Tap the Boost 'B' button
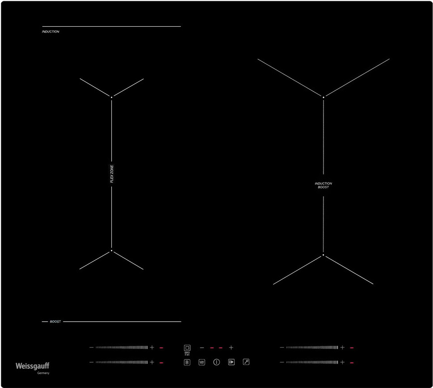This screenshot has height=388, width=433. (x=187, y=362)
